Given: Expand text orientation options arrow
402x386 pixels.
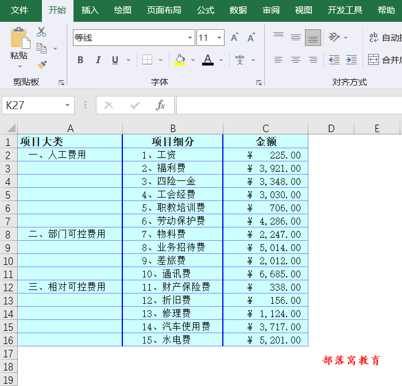Looking at the screenshot, I should pos(346,37).
